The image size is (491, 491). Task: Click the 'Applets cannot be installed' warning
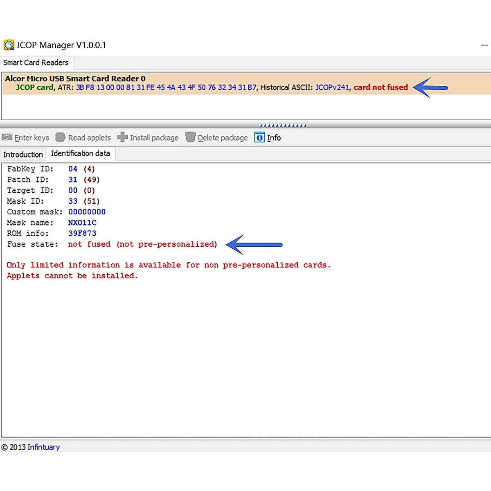72,276
